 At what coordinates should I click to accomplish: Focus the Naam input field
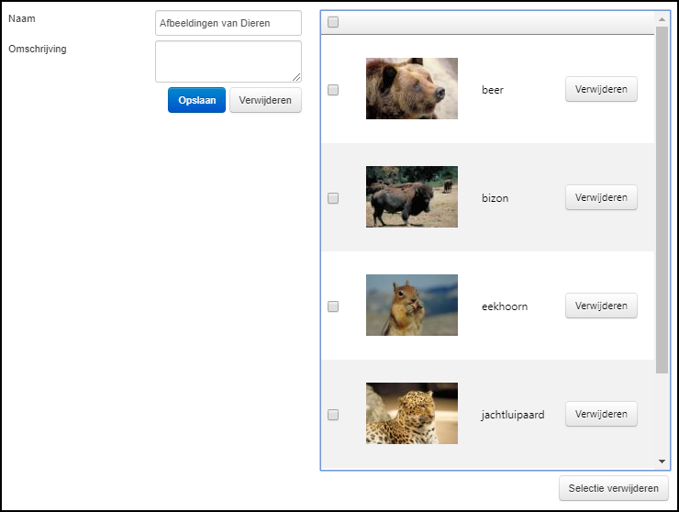(228, 23)
